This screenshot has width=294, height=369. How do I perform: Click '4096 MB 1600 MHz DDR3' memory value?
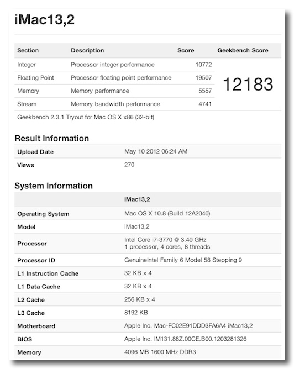160,352
